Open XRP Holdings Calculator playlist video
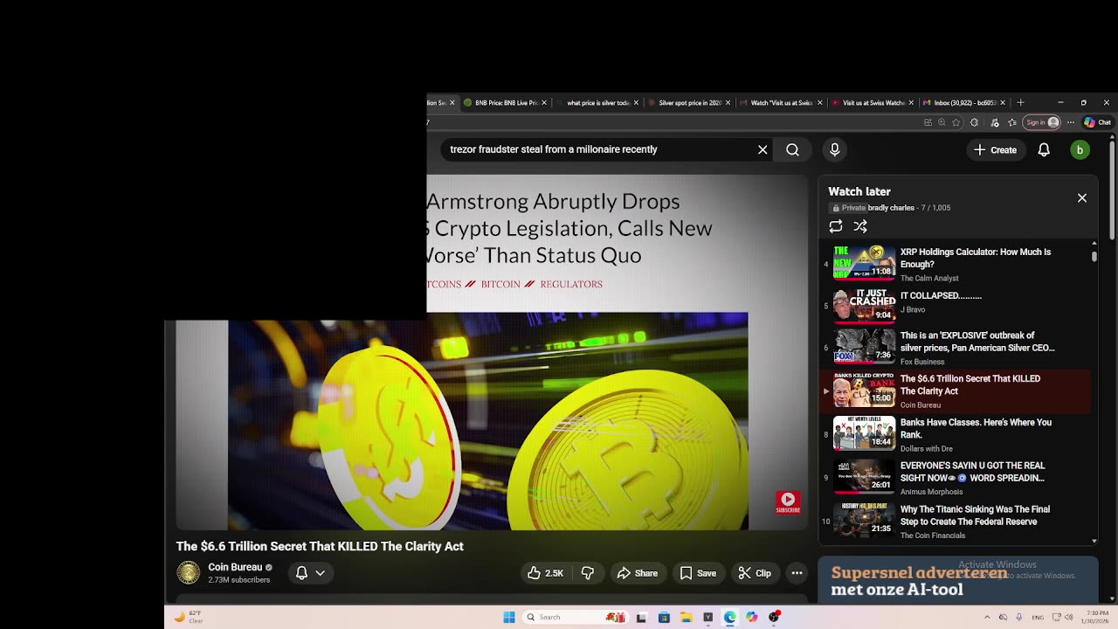Viewport: 1118px width, 629px height. click(956, 264)
